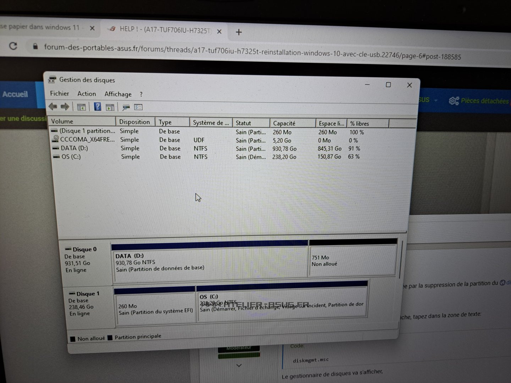
Task: Sort volumes by the Capacité column header
Action: coord(292,123)
